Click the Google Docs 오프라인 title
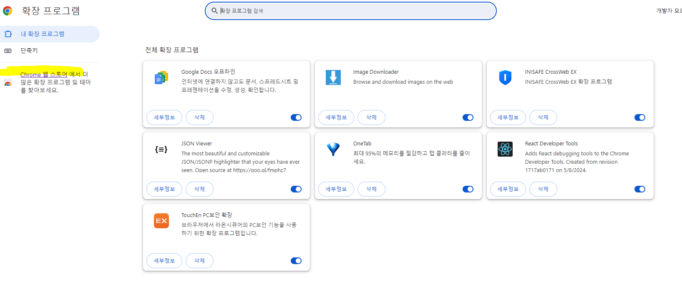The width and height of the screenshot is (682, 292). [x=208, y=72]
